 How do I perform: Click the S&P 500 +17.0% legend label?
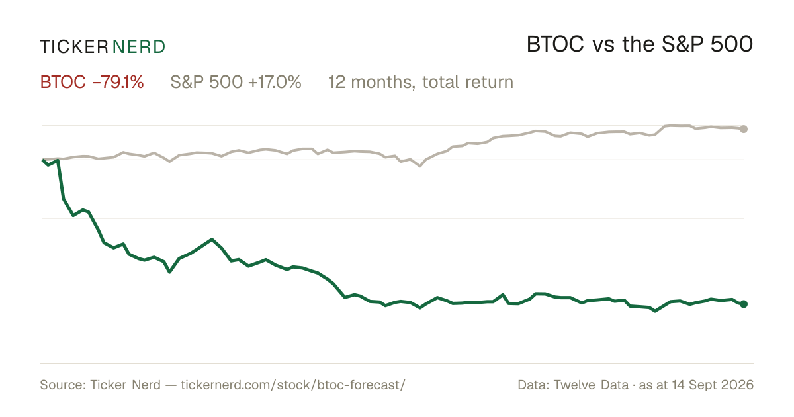236,82
